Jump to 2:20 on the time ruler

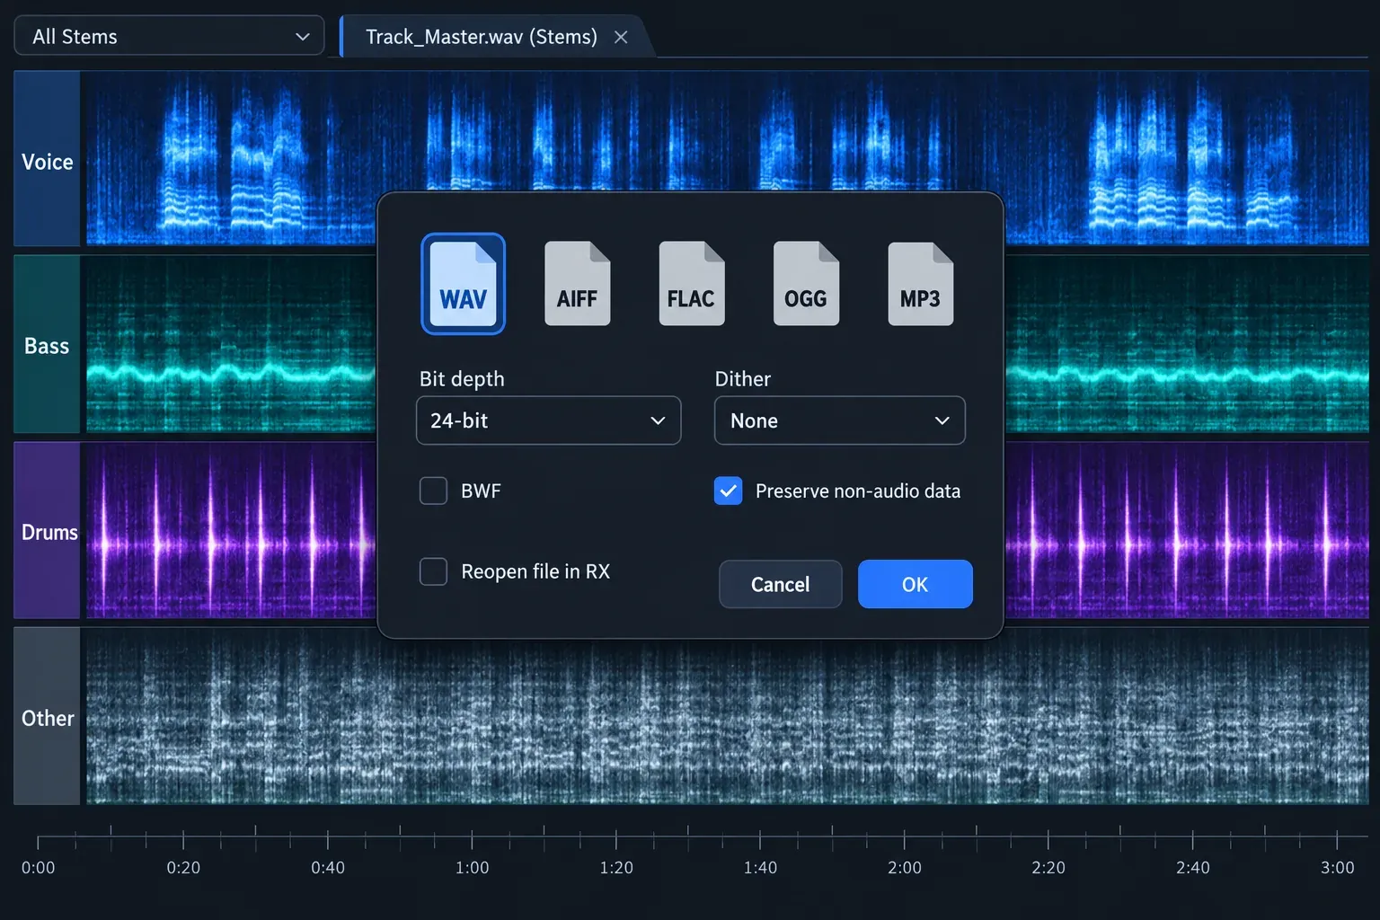[1048, 867]
